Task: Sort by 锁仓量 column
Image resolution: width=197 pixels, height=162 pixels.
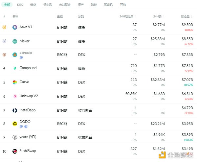Action: tap(186, 16)
